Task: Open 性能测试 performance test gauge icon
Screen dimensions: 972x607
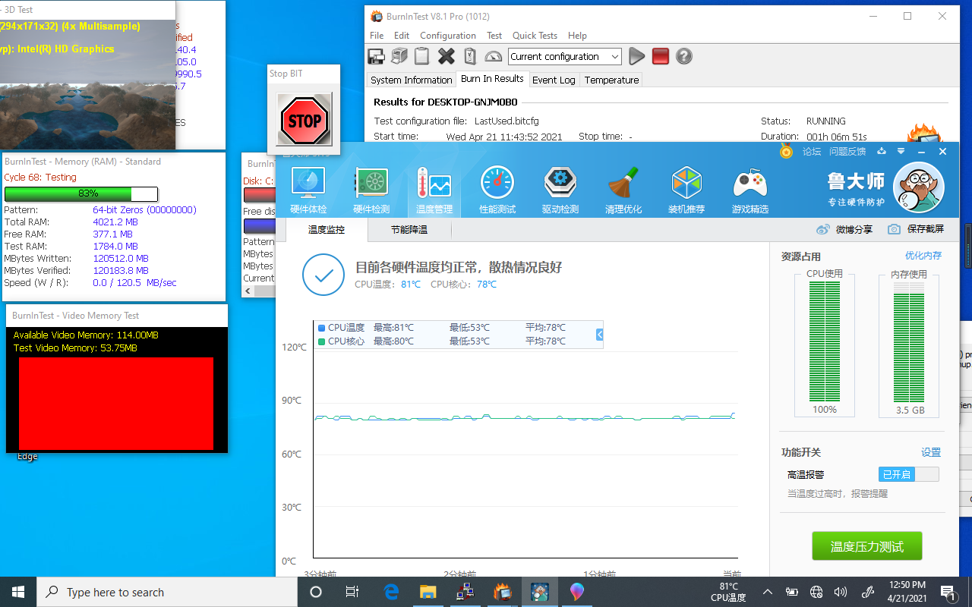Action: point(497,190)
